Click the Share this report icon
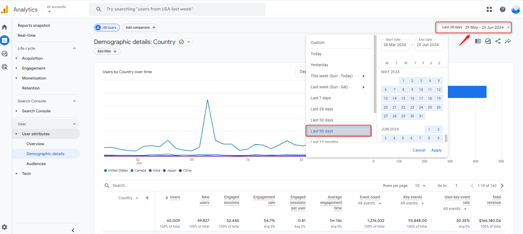This screenshot has width=523, height=234. click(498, 41)
